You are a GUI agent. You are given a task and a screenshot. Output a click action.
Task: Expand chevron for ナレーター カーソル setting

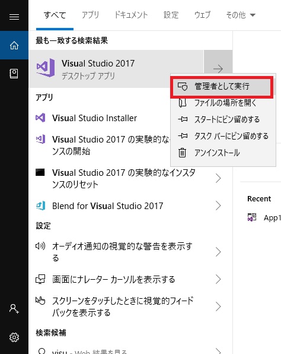point(218,279)
